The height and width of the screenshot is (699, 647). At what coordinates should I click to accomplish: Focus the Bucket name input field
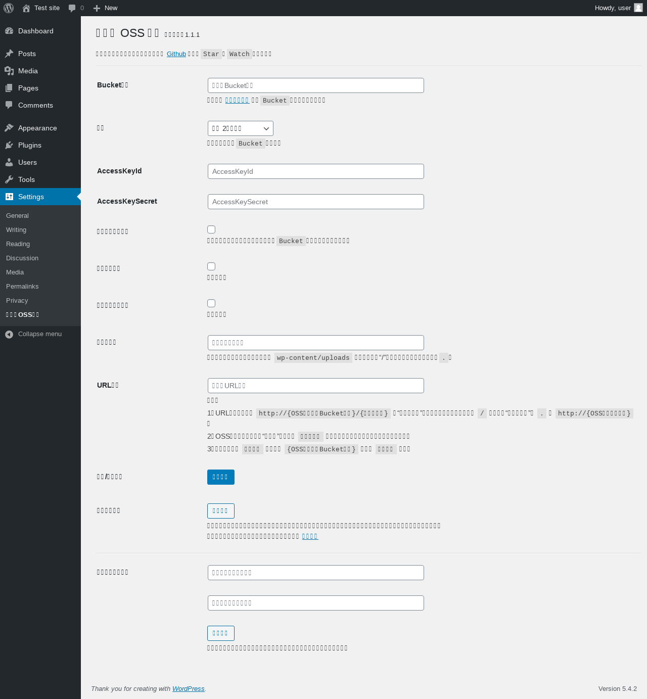316,85
